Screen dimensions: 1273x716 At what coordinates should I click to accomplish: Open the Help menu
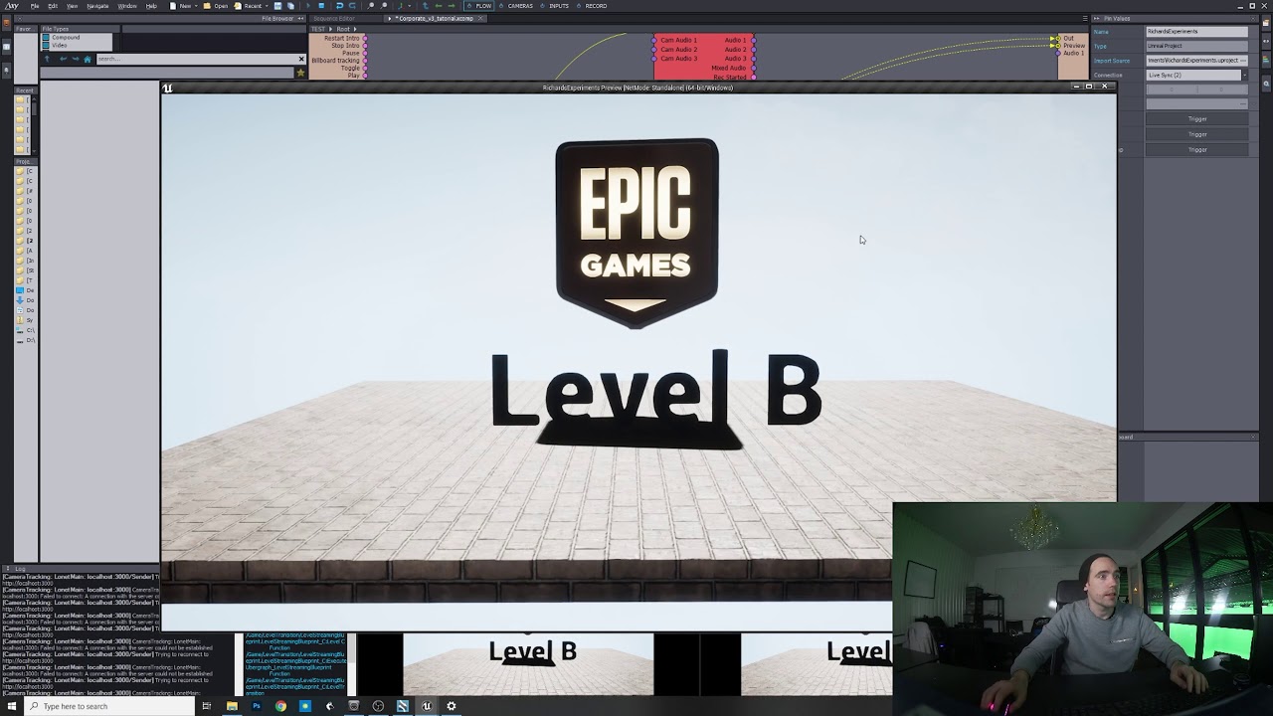click(151, 6)
